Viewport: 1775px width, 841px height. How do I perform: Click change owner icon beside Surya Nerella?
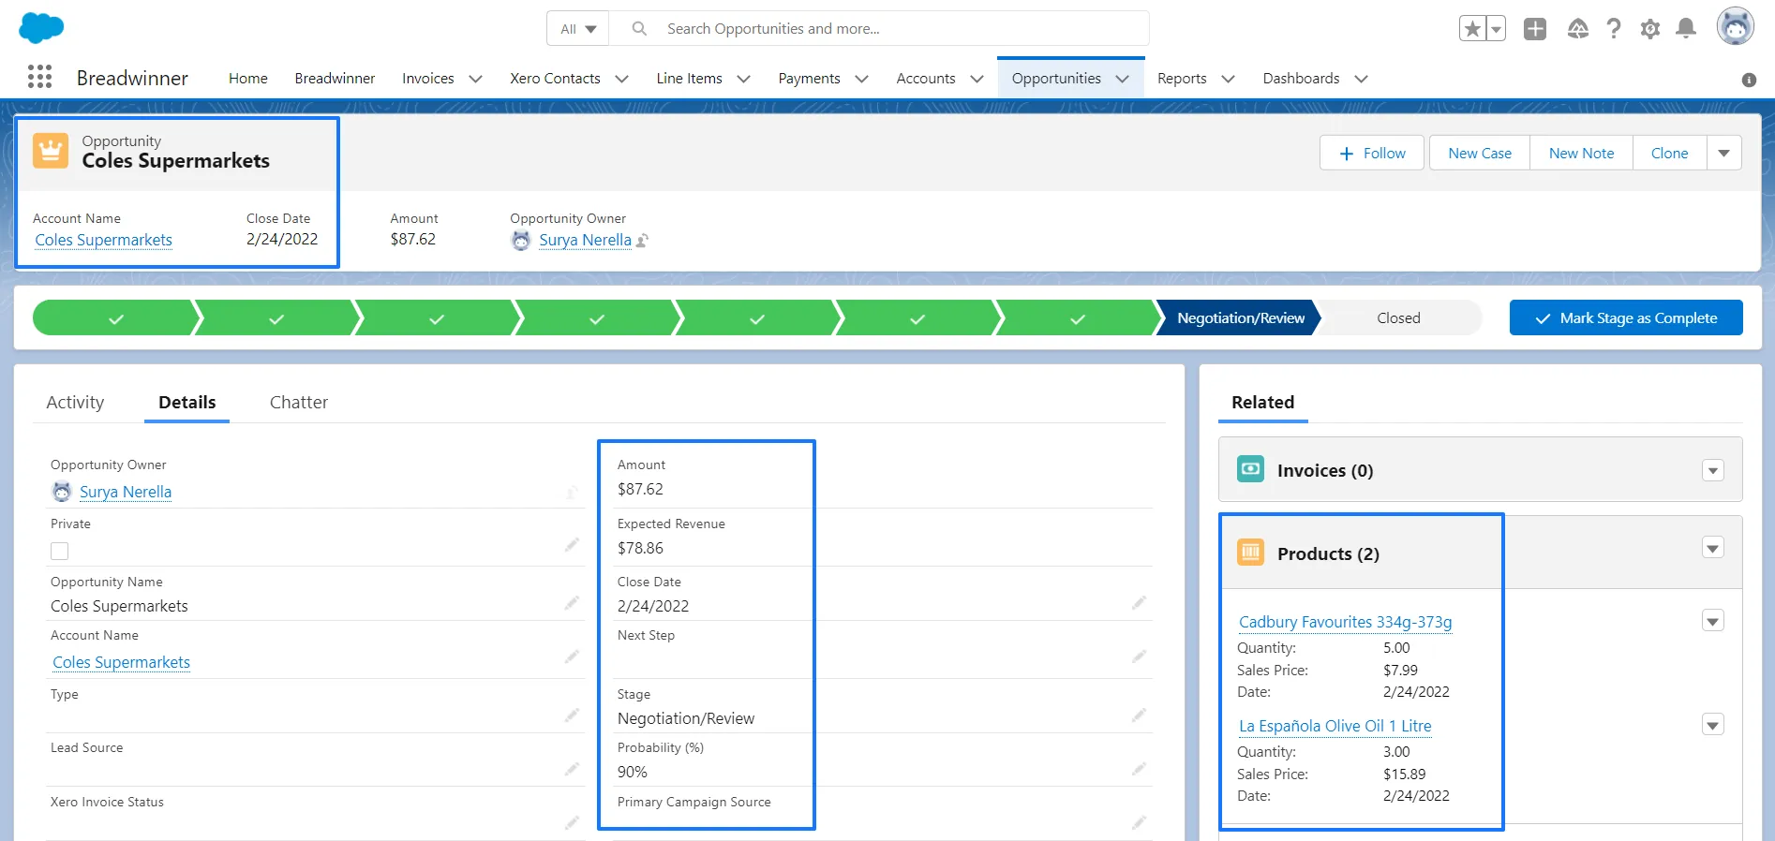coord(642,241)
